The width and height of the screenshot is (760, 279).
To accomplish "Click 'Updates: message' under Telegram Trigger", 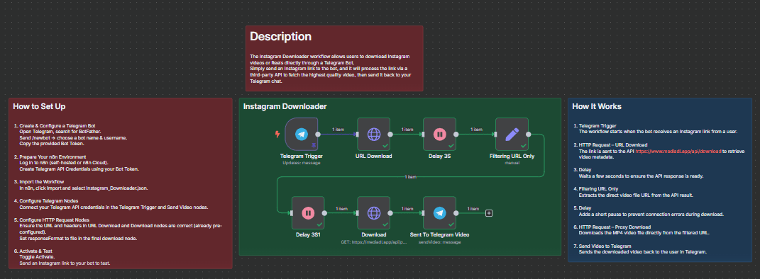I will pyautogui.click(x=302, y=163).
